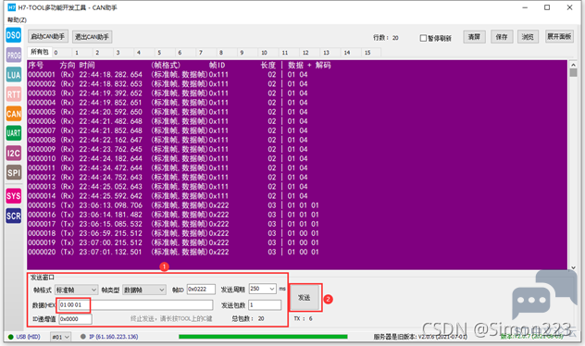This screenshot has width=585, height=346.
Task: Click the green connection progress bar
Action: pos(263,337)
